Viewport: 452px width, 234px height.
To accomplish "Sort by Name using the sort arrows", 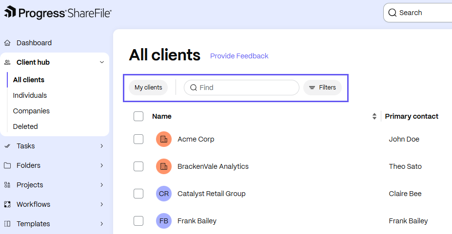I will pyautogui.click(x=374, y=116).
